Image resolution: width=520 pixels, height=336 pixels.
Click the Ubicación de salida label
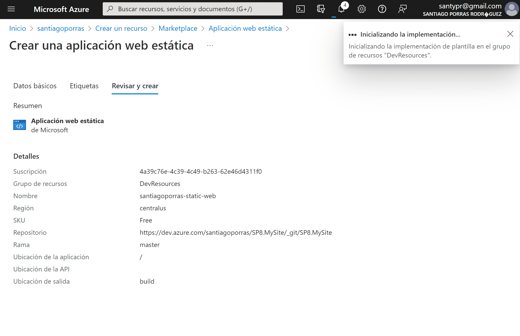(x=41, y=281)
